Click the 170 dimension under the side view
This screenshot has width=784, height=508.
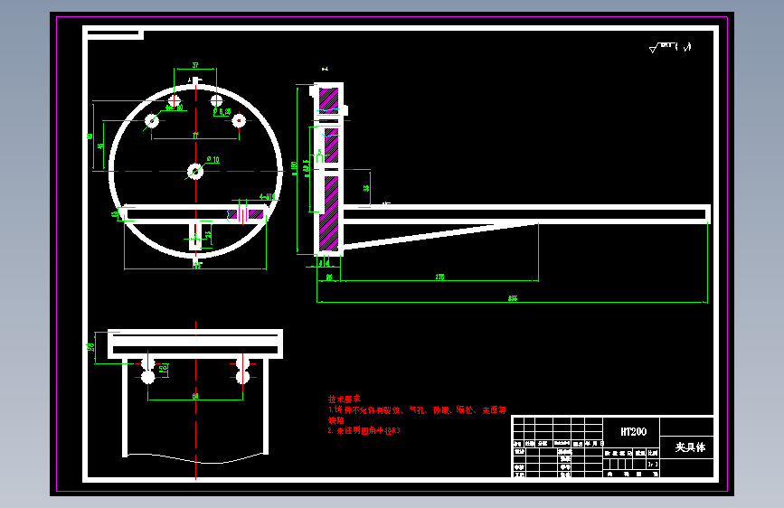click(x=439, y=277)
